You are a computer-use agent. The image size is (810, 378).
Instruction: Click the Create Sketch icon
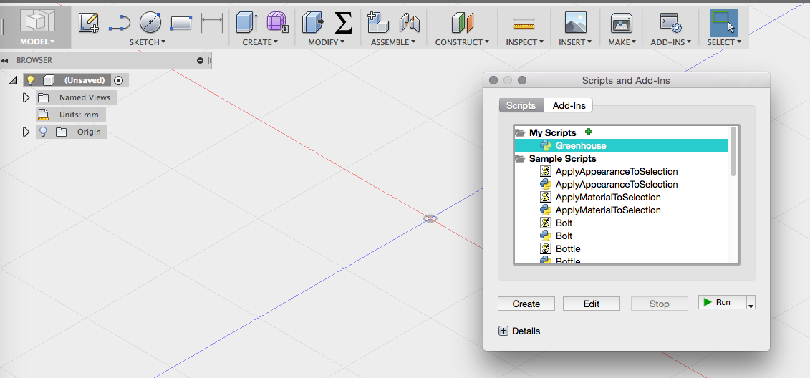tap(89, 23)
